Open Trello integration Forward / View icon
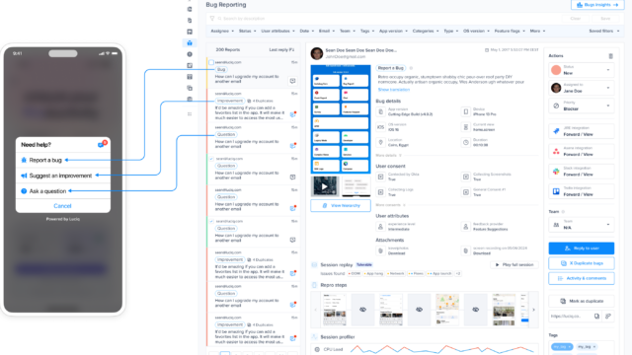 click(556, 191)
